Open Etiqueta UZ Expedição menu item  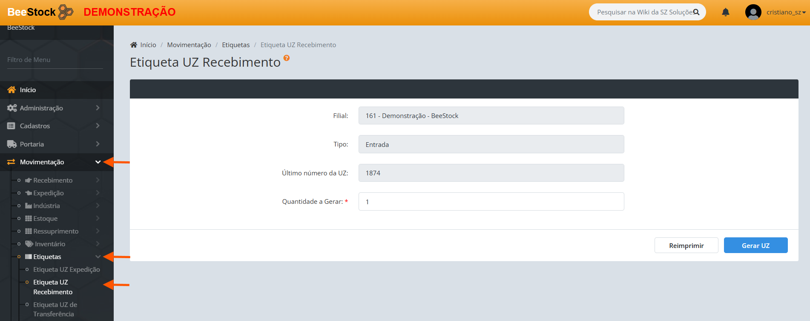[66, 270]
